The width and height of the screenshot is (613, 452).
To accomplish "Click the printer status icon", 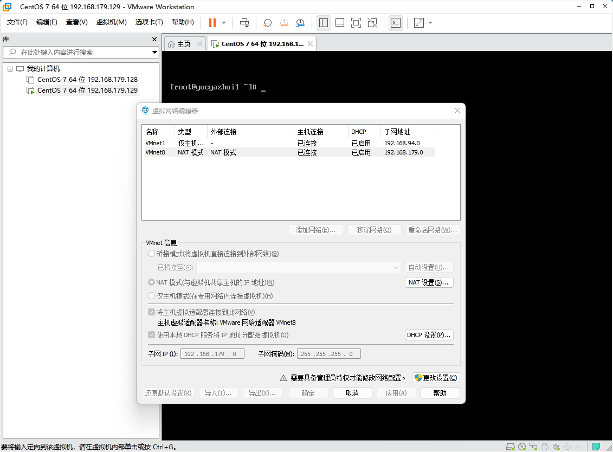I will tap(545, 447).
